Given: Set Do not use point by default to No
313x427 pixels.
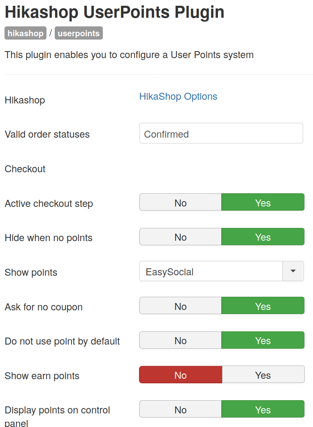Looking at the screenshot, I should tap(181, 340).
